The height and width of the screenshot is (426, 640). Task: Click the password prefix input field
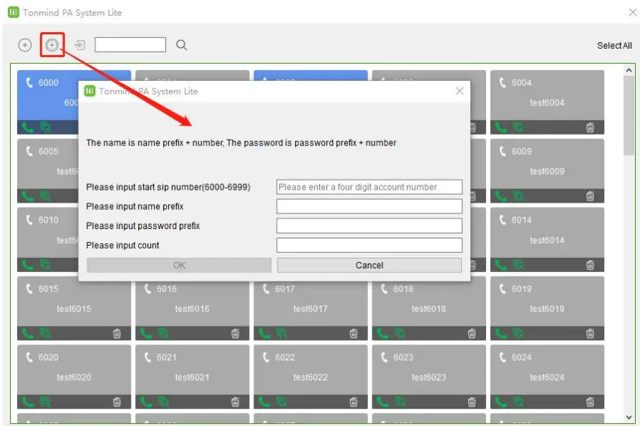coord(369,225)
